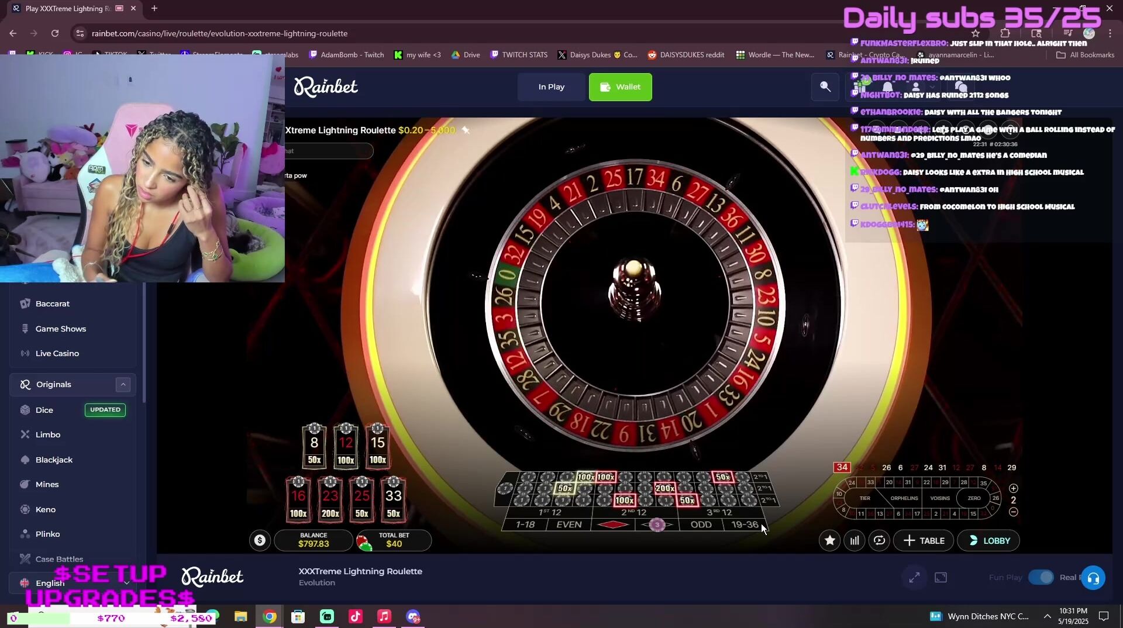Click lightning card 16 with 100x
This screenshot has height=628, width=1123.
(299, 499)
